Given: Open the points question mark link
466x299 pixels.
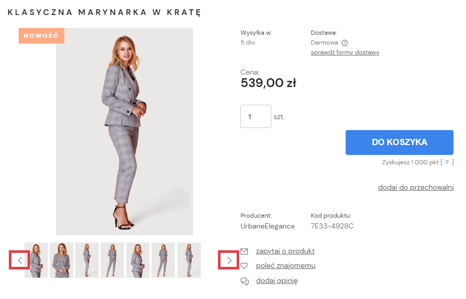Looking at the screenshot, I should [x=447, y=162].
